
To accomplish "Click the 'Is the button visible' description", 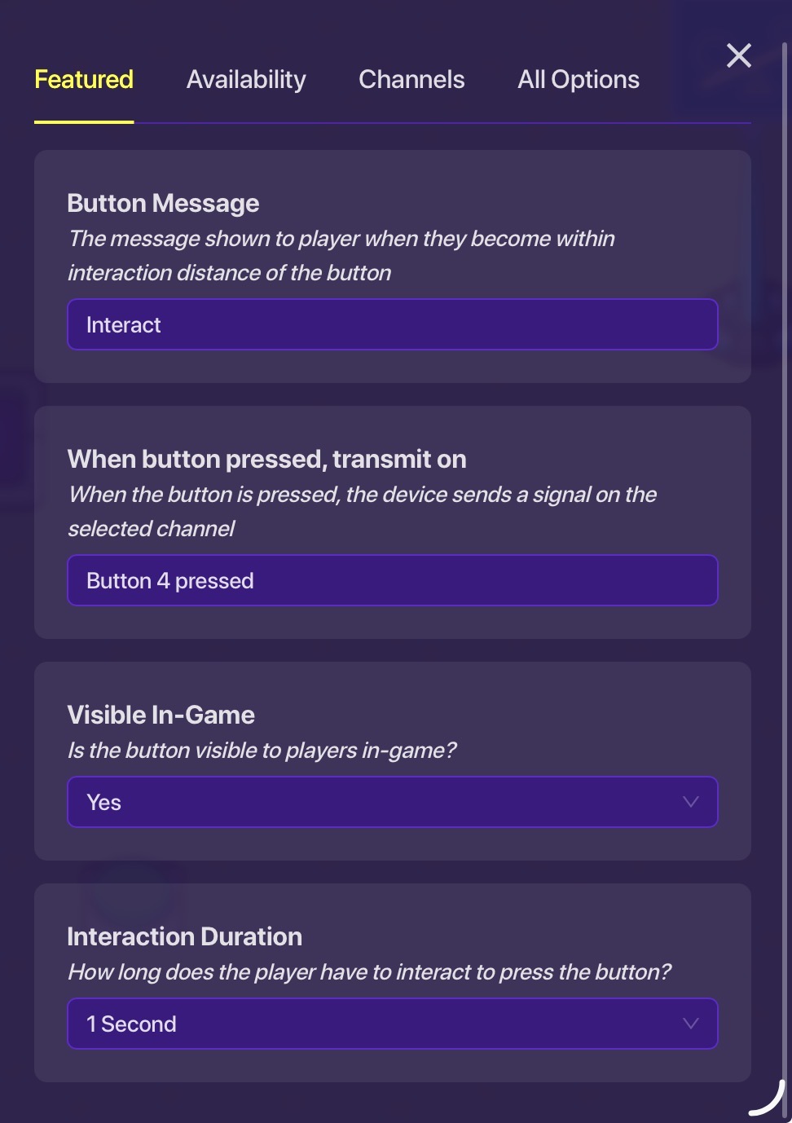I will pos(262,751).
